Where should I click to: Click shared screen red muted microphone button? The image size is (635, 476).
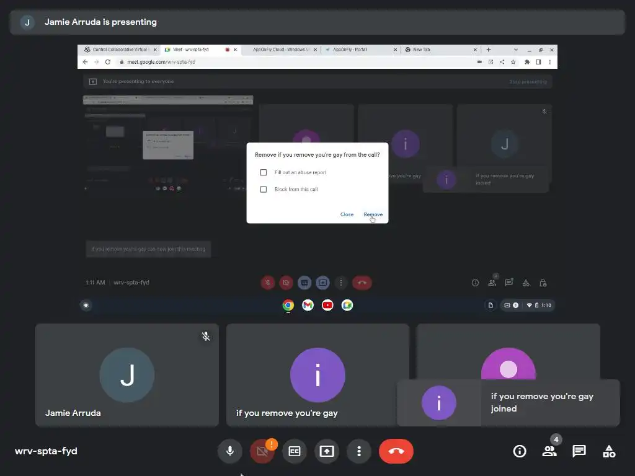coord(268,283)
